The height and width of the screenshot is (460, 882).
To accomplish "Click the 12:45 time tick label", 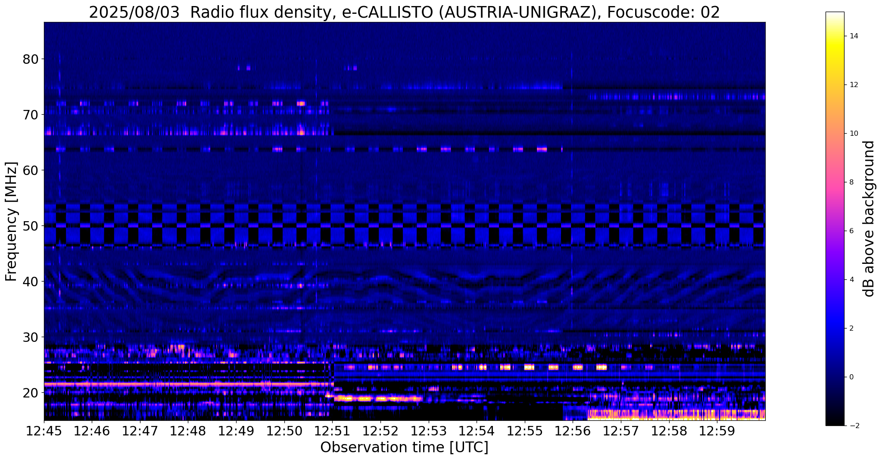I will click(x=44, y=432).
